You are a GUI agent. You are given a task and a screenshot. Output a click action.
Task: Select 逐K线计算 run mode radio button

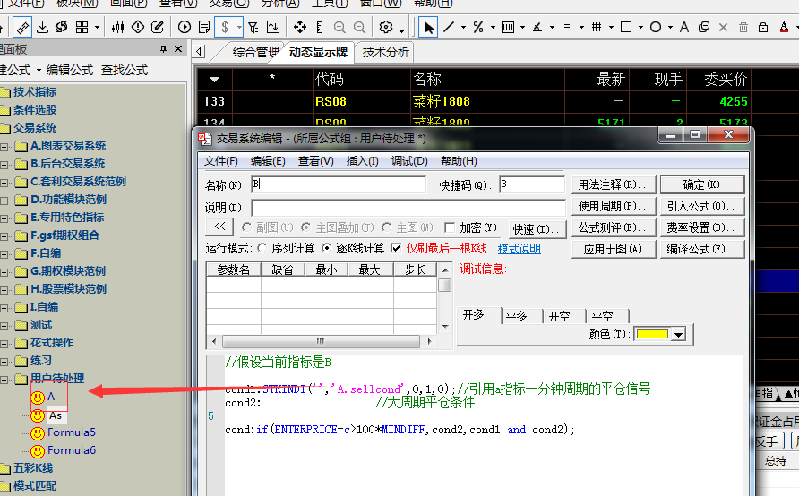point(327,248)
